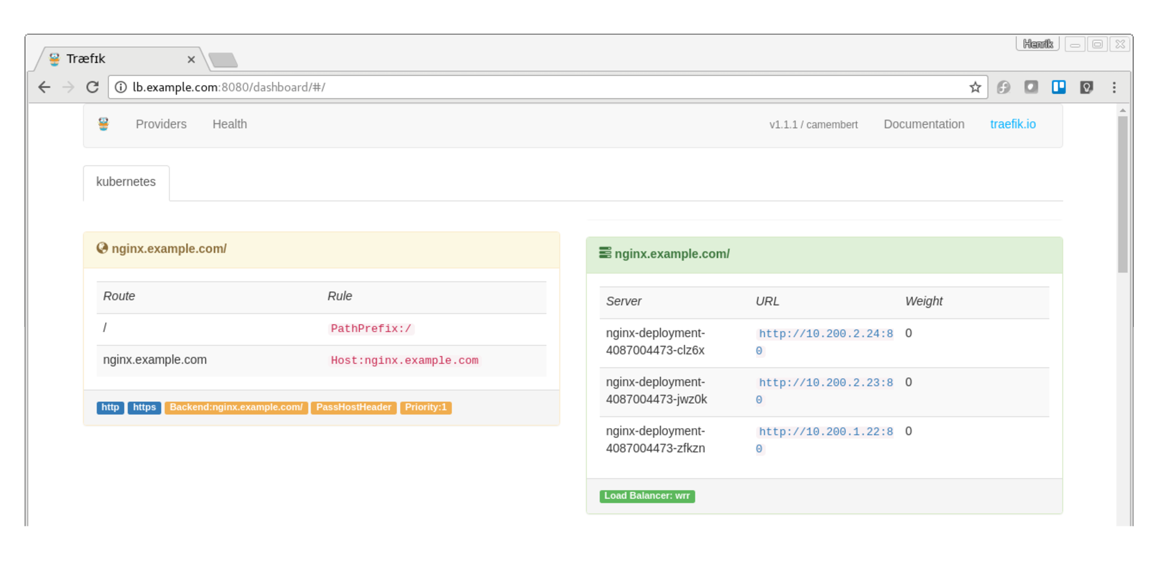Viewport: 1166px width, 562px height.
Task: Click the weight value for the clz6x server
Action: (908, 333)
